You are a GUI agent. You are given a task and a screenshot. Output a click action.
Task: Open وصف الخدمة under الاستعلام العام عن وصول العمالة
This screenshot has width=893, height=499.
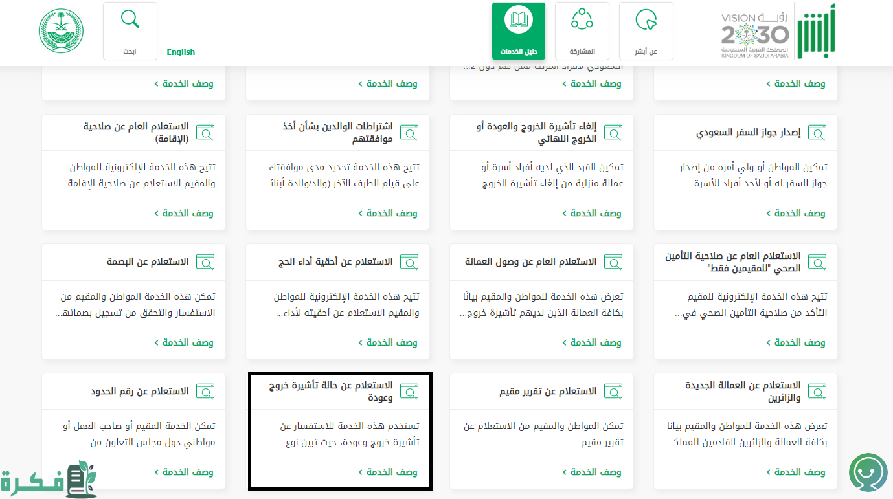point(592,342)
